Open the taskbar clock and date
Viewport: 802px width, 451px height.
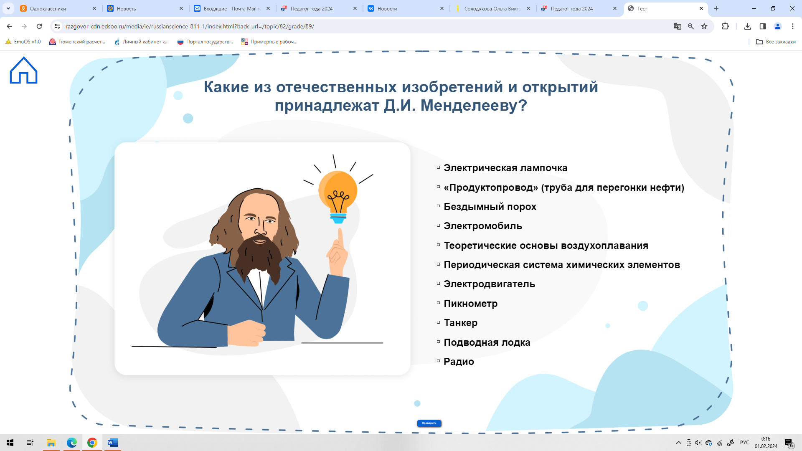[x=766, y=443]
